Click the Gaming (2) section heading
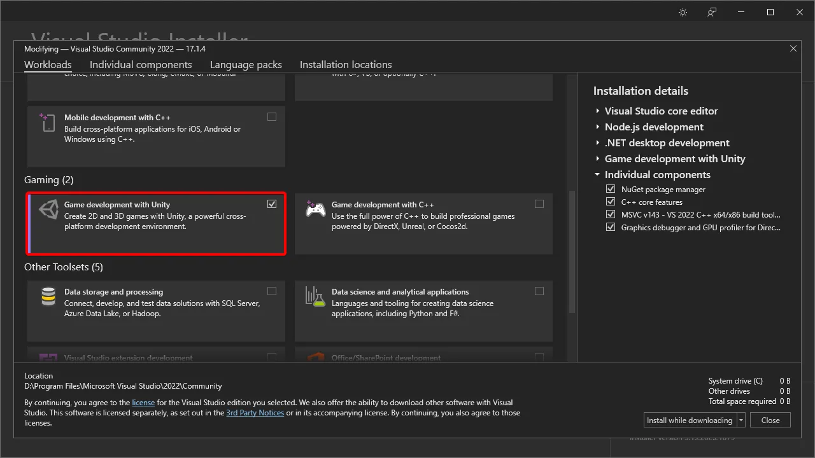815x458 pixels. (x=49, y=180)
